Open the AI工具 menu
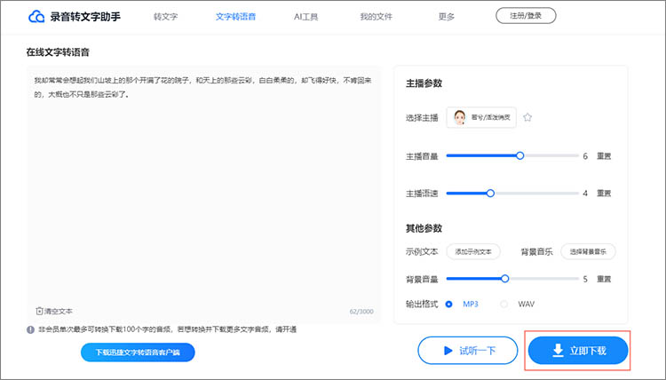666x380 pixels. click(x=305, y=17)
